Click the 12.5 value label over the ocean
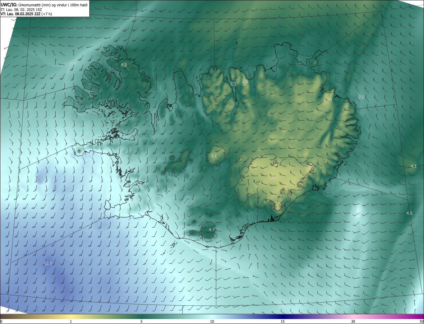Screen dimensions: 424x324 pyautogui.click(x=48, y=263)
